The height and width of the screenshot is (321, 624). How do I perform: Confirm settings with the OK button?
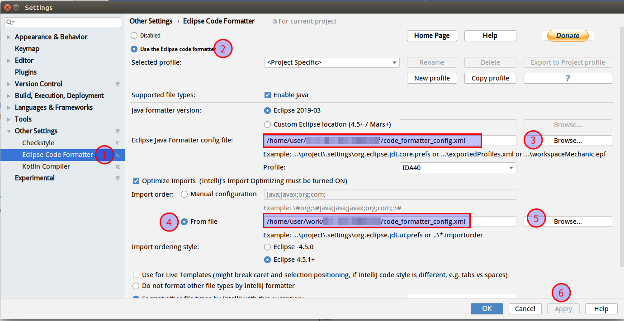487,309
